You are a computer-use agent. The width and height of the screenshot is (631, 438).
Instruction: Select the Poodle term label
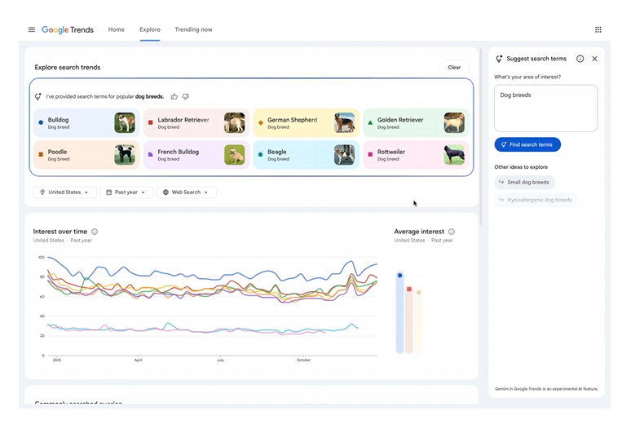tap(58, 152)
